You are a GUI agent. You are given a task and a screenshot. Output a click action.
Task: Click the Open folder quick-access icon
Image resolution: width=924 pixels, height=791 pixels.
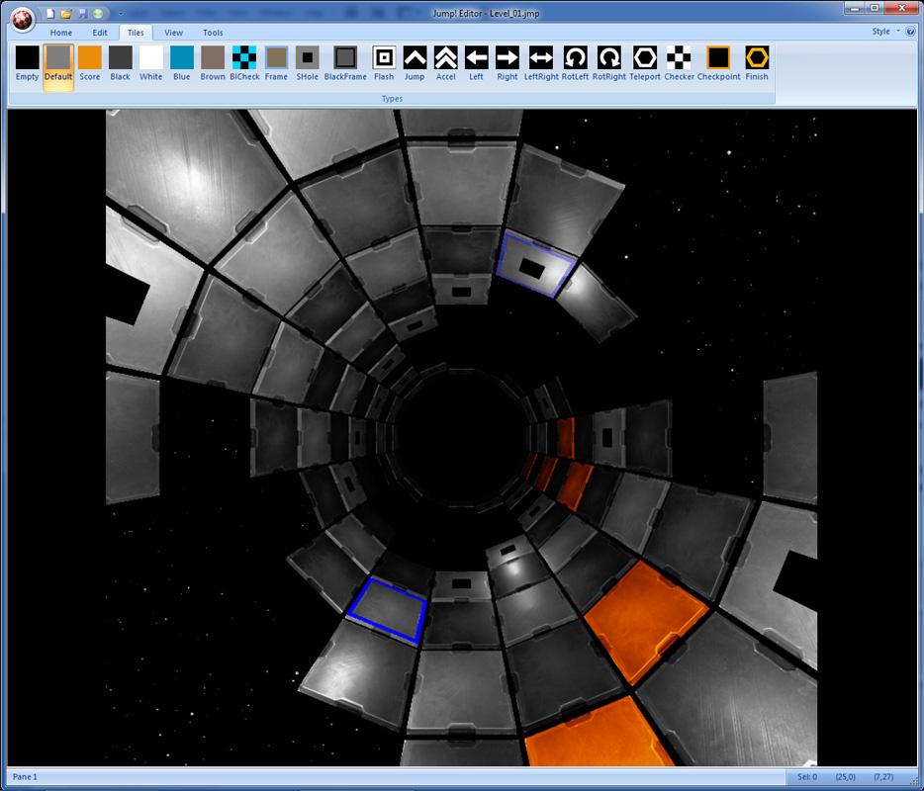[66, 13]
